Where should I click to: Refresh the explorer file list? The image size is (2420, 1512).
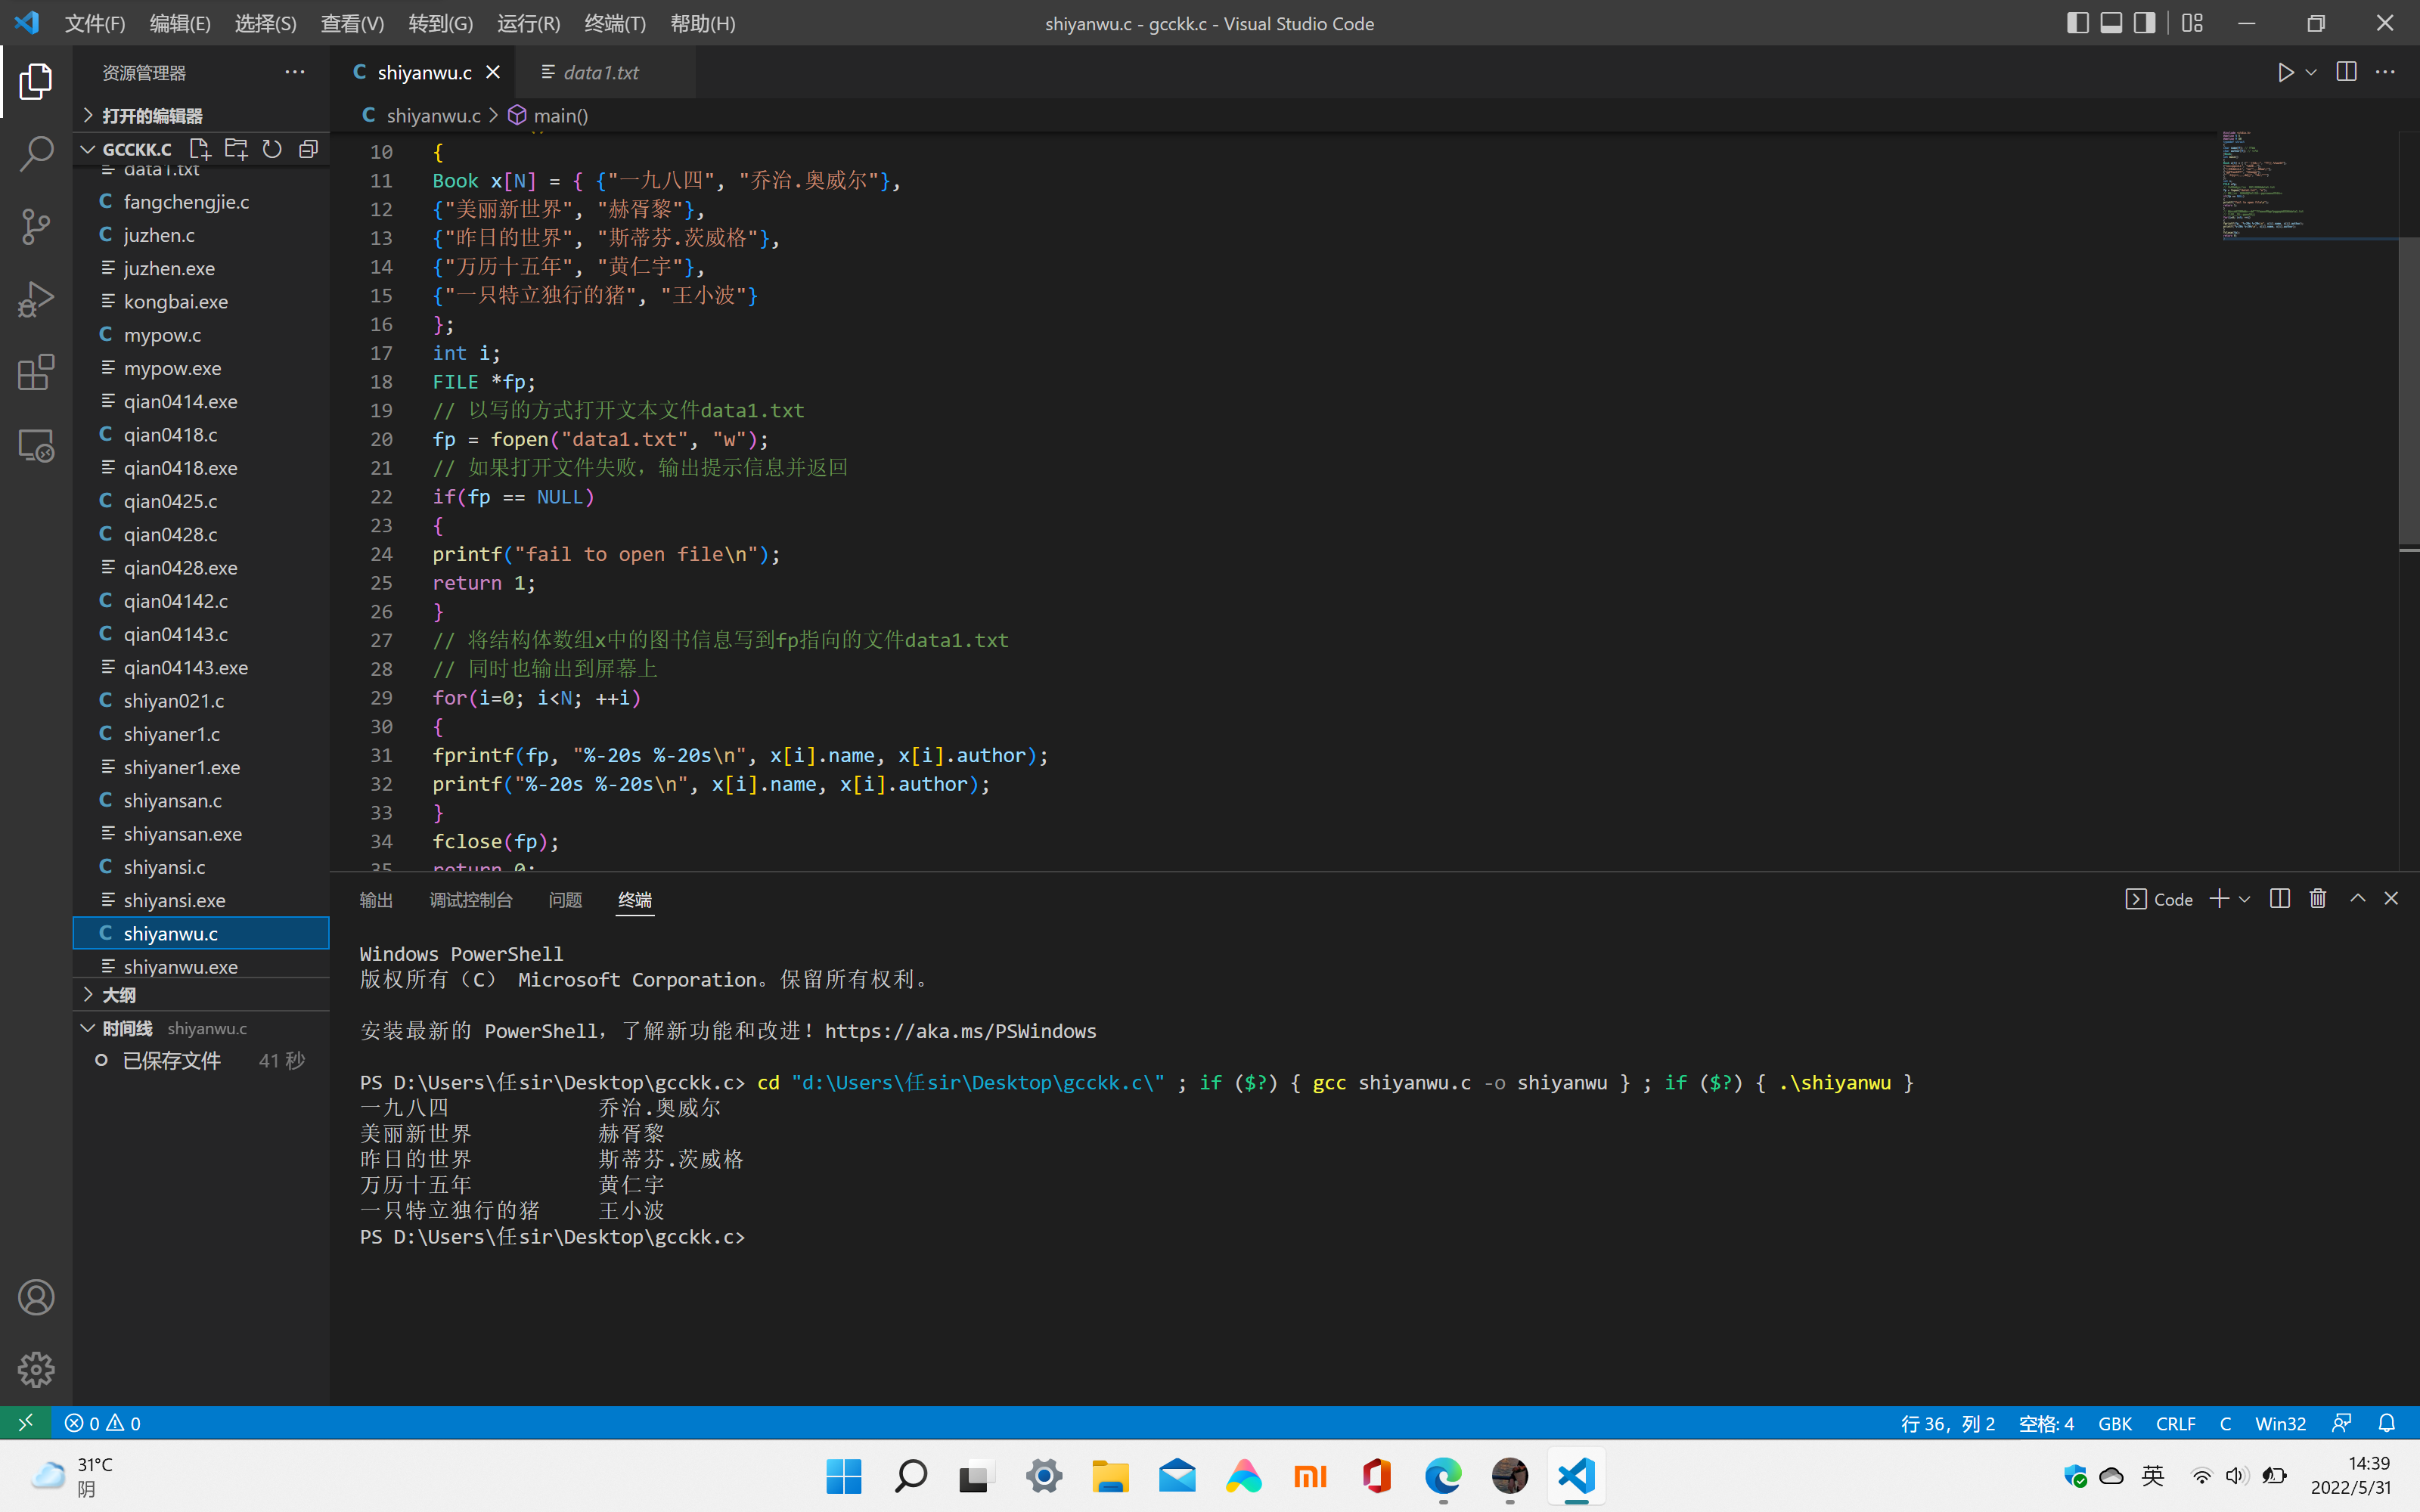[x=272, y=149]
